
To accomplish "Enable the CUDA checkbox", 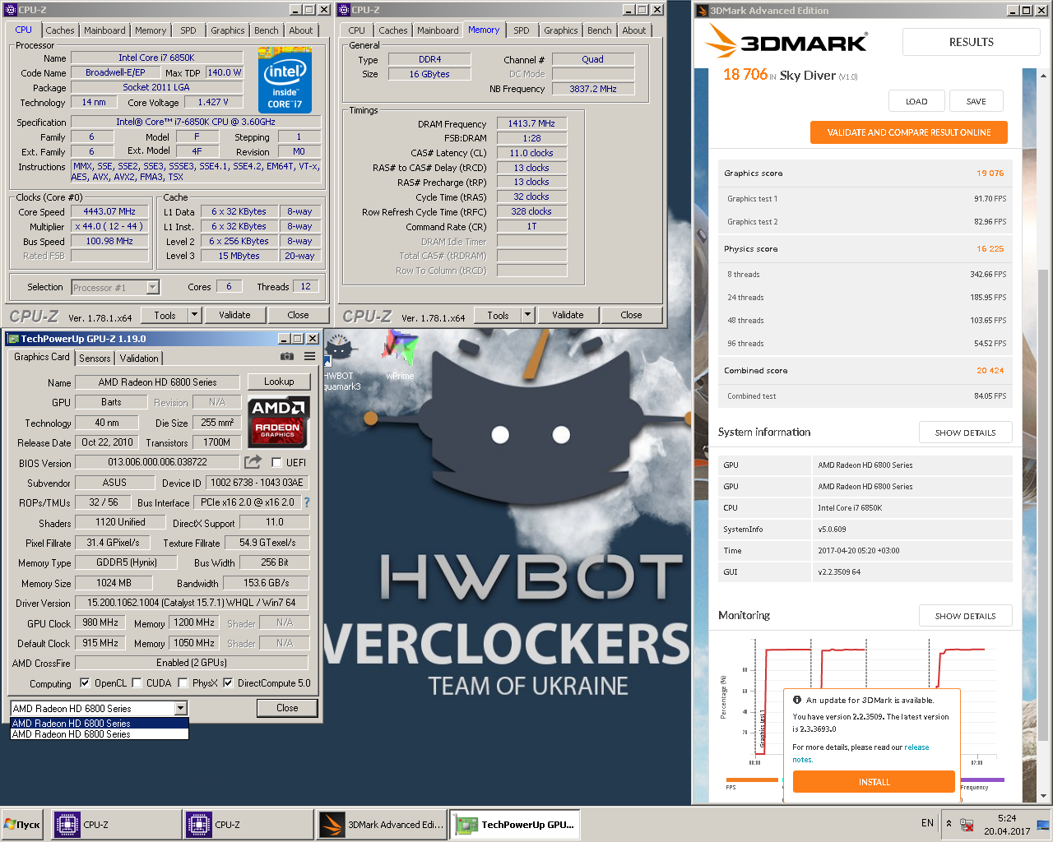I will pyautogui.click(x=137, y=682).
